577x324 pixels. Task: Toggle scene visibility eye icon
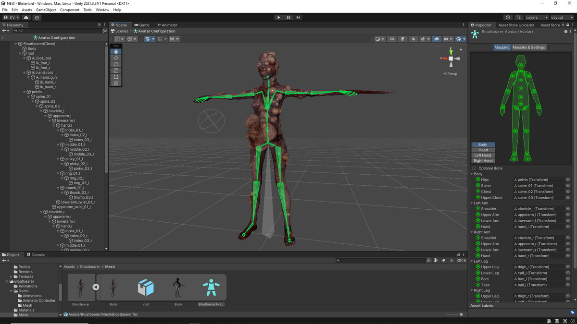pos(436,39)
